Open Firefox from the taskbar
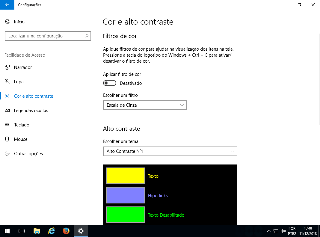Viewport: 320px width, 237px height. pos(66,231)
